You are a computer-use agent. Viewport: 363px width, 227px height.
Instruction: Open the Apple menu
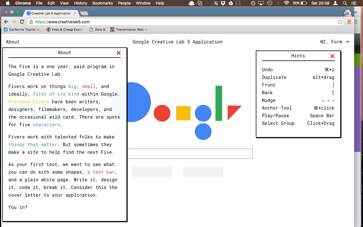8,3
